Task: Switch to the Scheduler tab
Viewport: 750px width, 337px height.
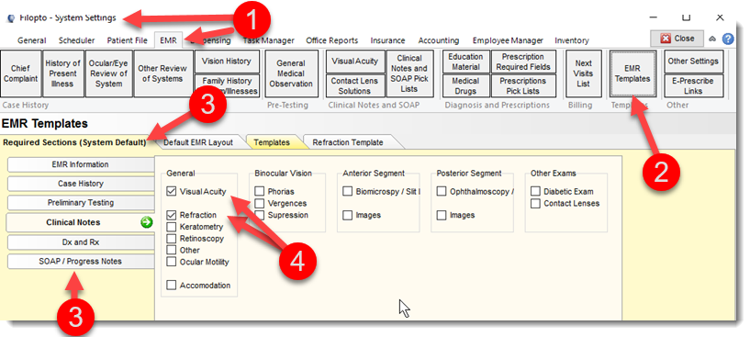Action: click(76, 40)
